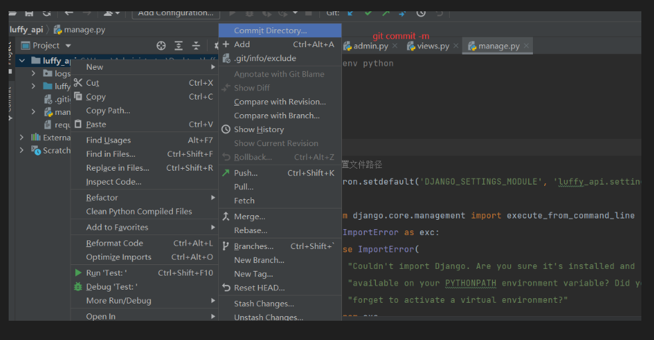
Task: Click the green Run 'Test' play icon
Action: [x=78, y=273]
